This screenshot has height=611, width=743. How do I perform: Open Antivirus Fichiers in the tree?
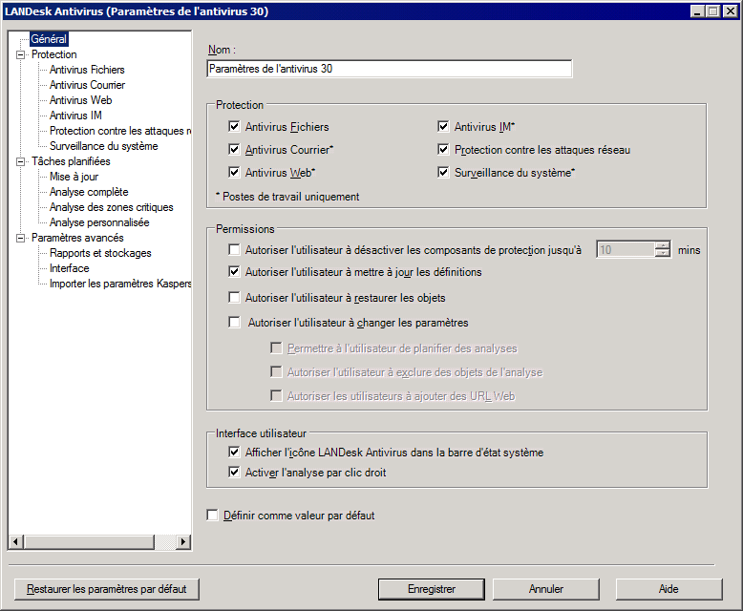click(87, 70)
